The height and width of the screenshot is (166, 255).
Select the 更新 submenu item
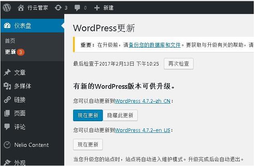pyautogui.click(x=10, y=52)
